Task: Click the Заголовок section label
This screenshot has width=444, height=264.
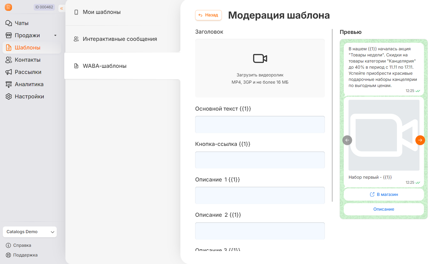Action: [209, 32]
